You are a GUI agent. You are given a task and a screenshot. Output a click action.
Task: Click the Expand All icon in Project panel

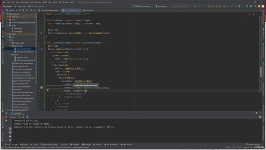23,10
